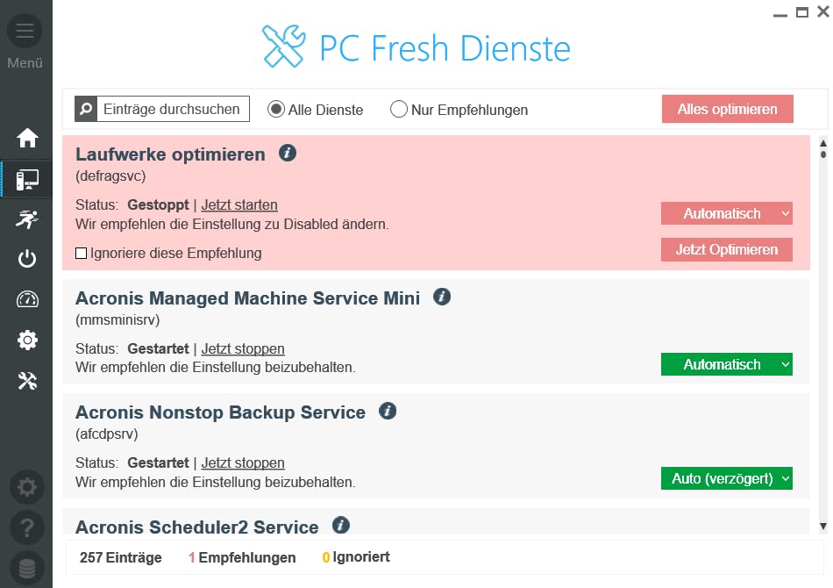Check Ignoriere diese Empfehlung checkbox
The image size is (833, 588).
[x=82, y=254]
